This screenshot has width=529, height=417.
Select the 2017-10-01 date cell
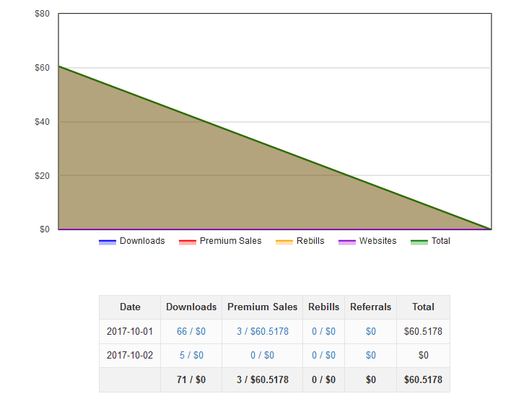pos(130,332)
